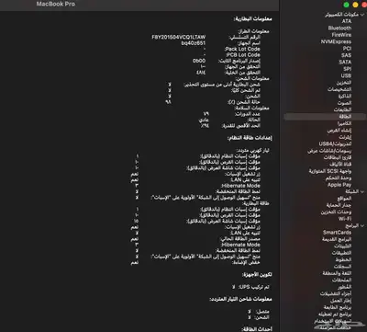Open المطور developer sidebar item
The width and height of the screenshot is (367, 332).
coord(345,287)
